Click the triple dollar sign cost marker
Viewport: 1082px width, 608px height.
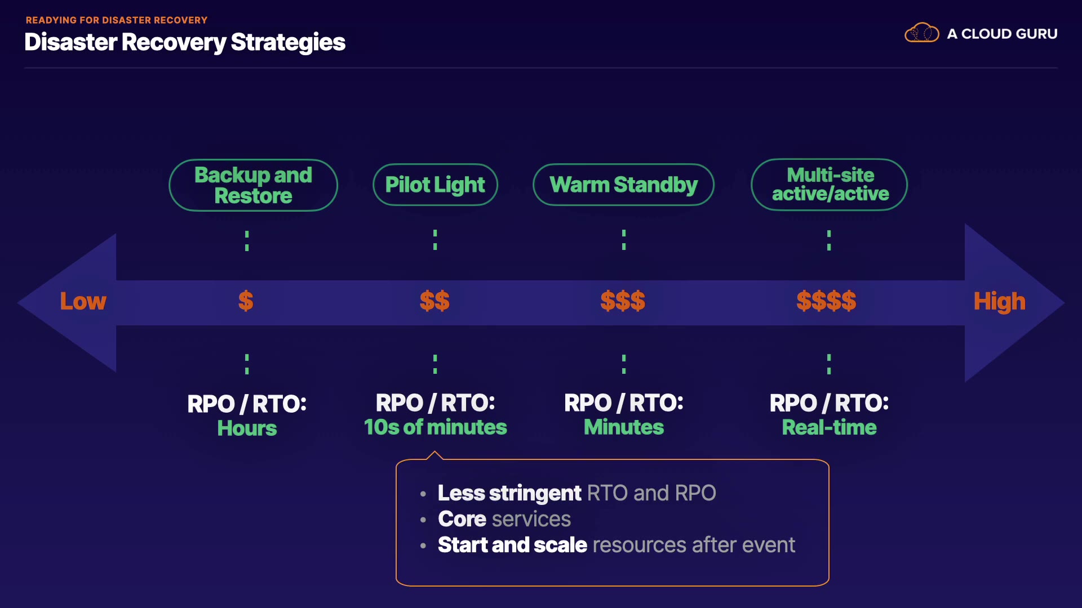(623, 301)
